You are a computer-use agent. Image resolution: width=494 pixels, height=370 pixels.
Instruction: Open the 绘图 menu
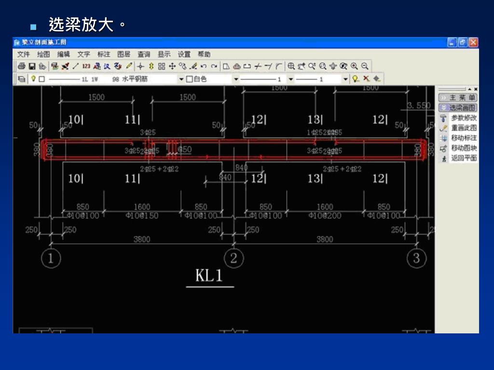pyautogui.click(x=43, y=54)
